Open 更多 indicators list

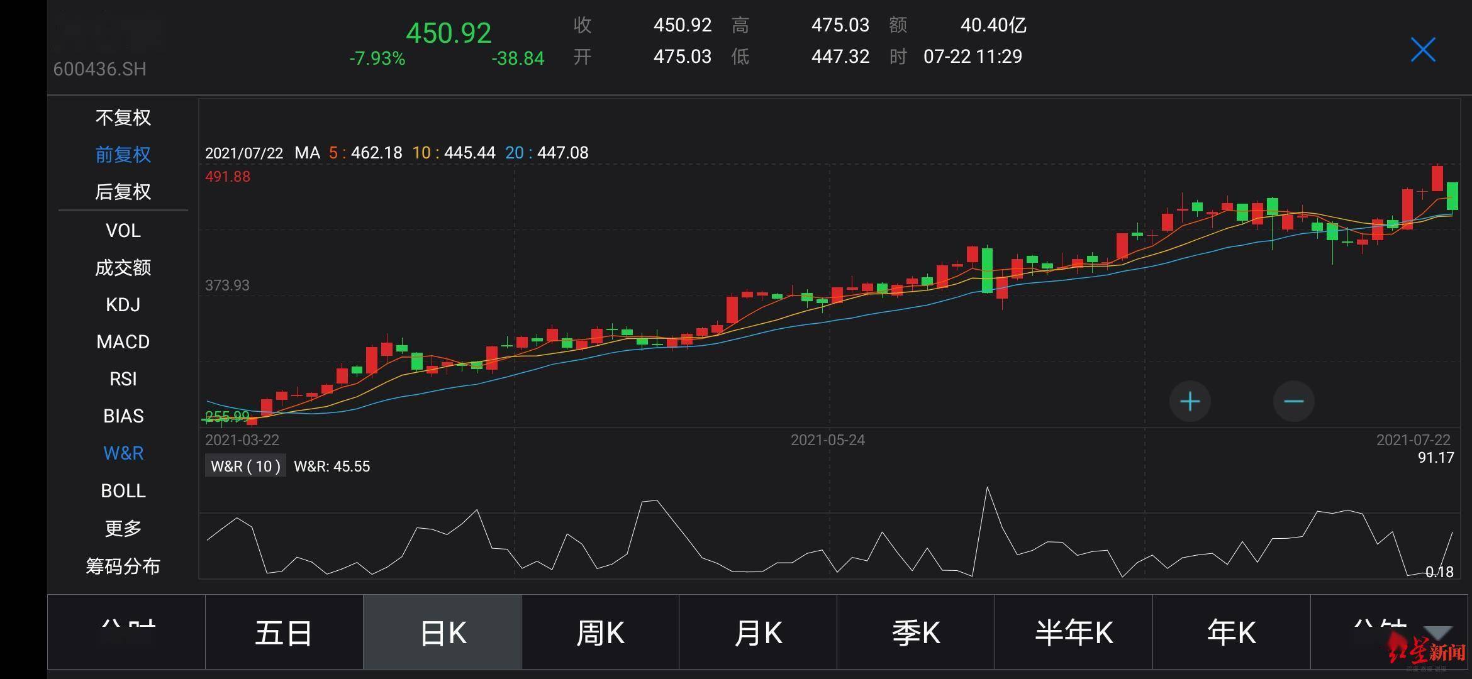[x=123, y=528]
